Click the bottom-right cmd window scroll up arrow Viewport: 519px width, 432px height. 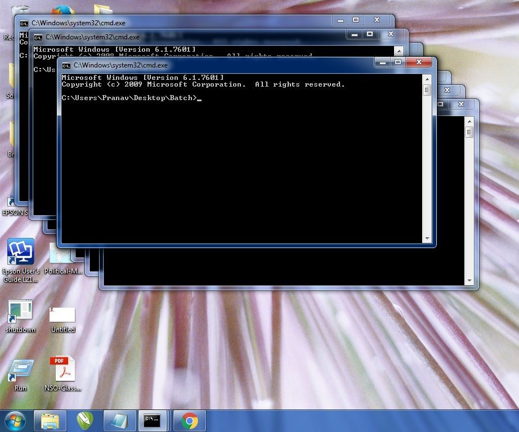pos(469,121)
